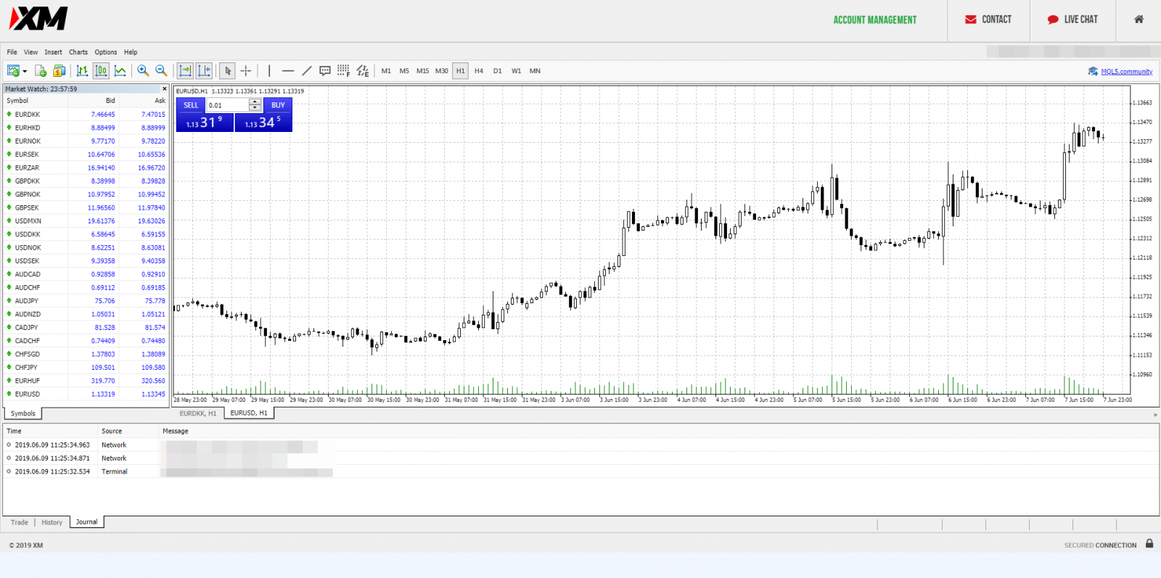Image resolution: width=1161 pixels, height=578 pixels.
Task: Click the lot volume input field
Action: coord(227,105)
